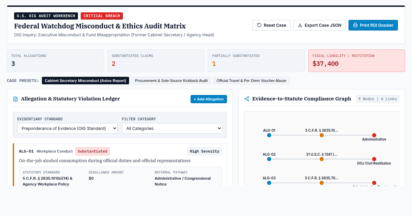Select the red Administrative outcome node
Image resolution: width=412 pixels, height=216 pixels.
click(374, 135)
